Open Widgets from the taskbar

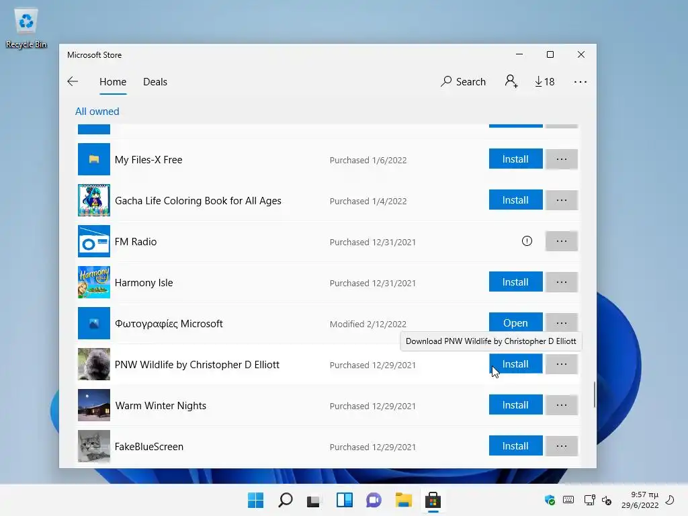[x=345, y=500]
